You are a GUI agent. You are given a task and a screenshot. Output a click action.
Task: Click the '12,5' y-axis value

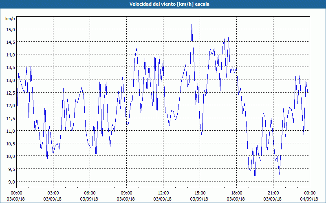click(11, 93)
